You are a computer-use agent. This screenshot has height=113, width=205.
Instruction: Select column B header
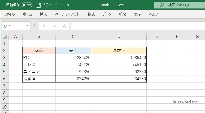click(39, 36)
